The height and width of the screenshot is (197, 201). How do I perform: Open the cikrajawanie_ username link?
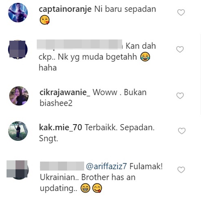[65, 92]
